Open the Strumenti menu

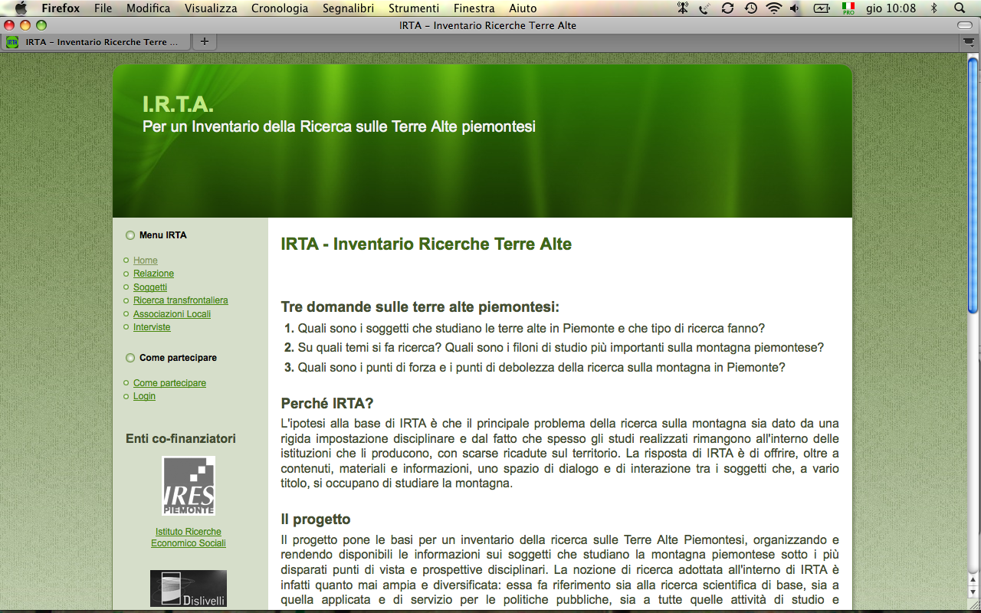tap(414, 8)
